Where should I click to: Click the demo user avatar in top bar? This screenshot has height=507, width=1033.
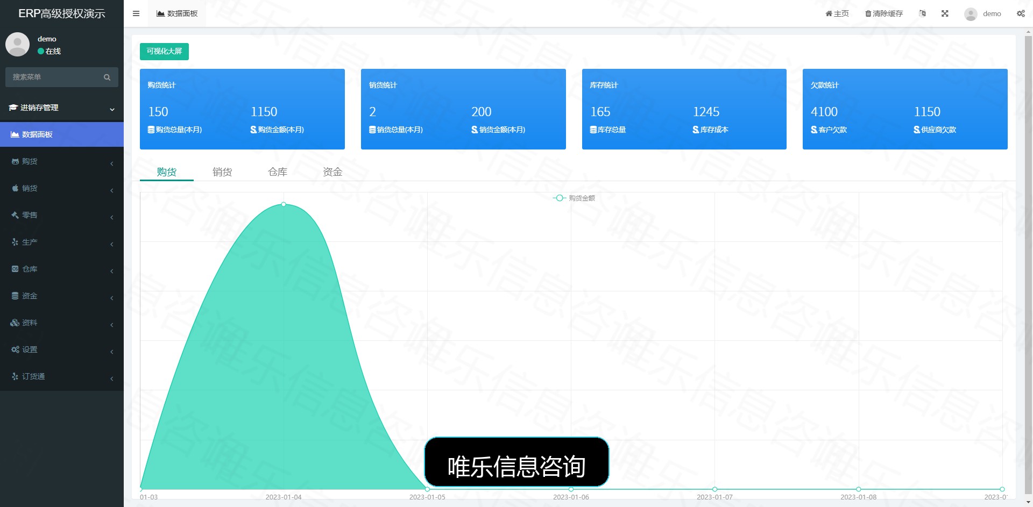coord(971,14)
